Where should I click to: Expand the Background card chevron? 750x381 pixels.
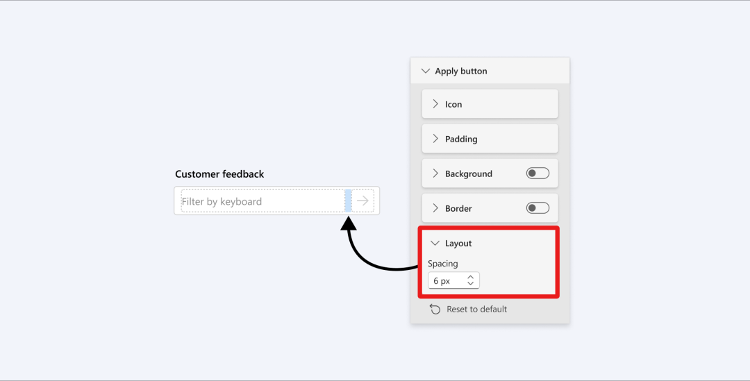click(x=435, y=173)
